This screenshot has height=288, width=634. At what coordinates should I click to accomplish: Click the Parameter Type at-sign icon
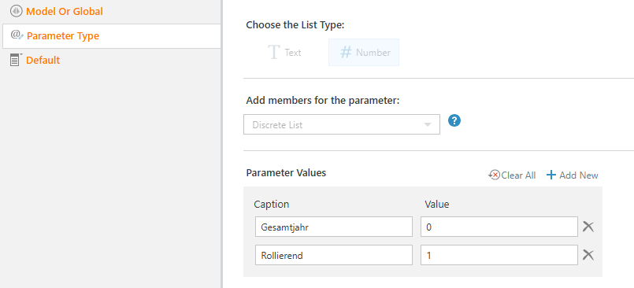[17, 35]
